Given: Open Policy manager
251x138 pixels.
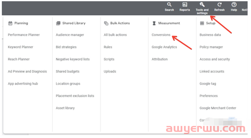Looking at the screenshot, I should 211,47.
